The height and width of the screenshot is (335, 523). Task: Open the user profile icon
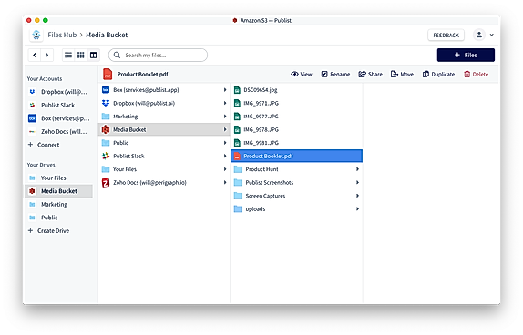(479, 35)
